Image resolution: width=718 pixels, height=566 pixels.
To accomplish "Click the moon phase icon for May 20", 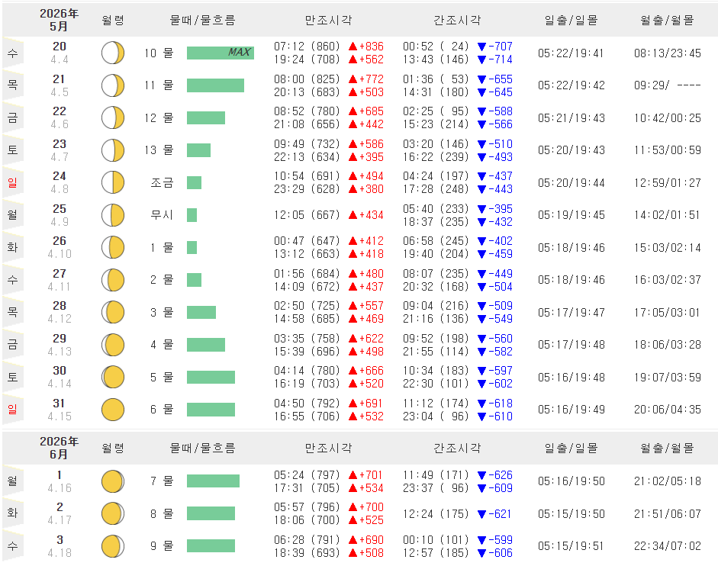I will coord(113,53).
